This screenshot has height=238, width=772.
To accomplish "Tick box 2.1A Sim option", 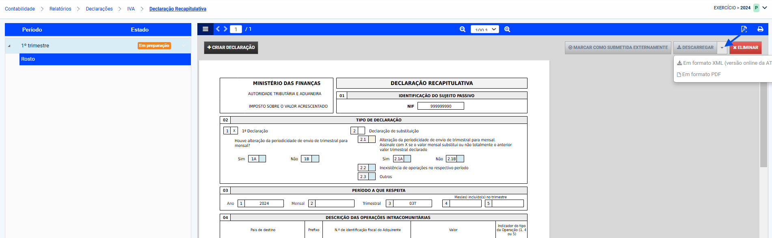I will pyautogui.click(x=407, y=159).
